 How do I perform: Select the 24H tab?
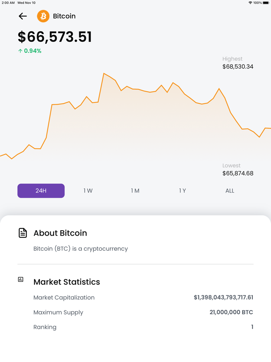click(x=41, y=191)
